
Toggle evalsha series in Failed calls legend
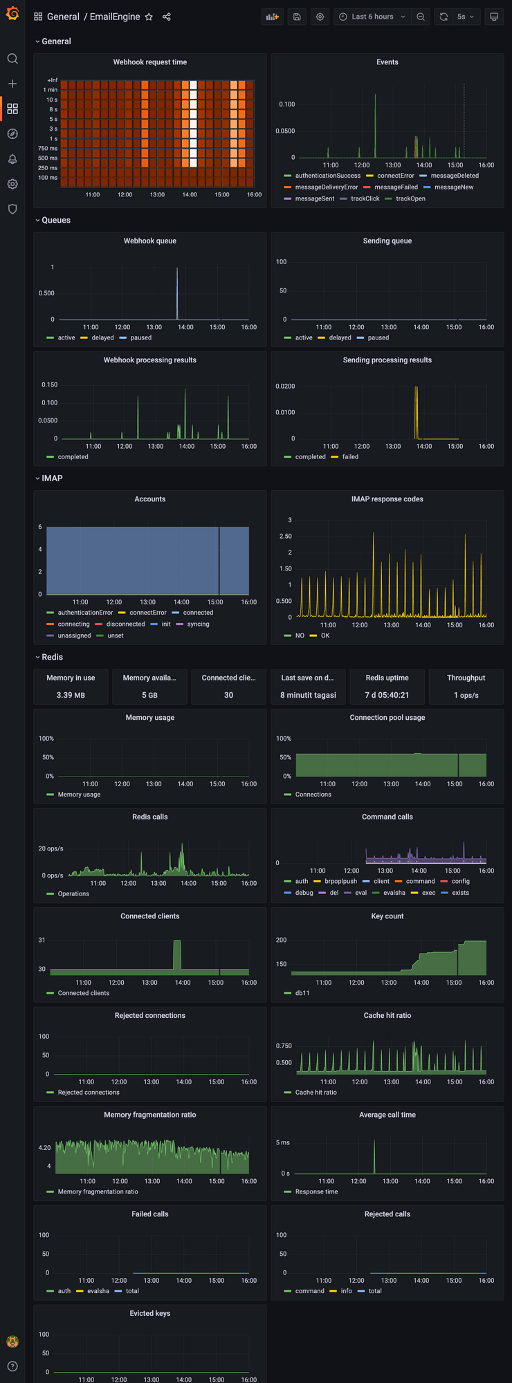pos(98,1291)
